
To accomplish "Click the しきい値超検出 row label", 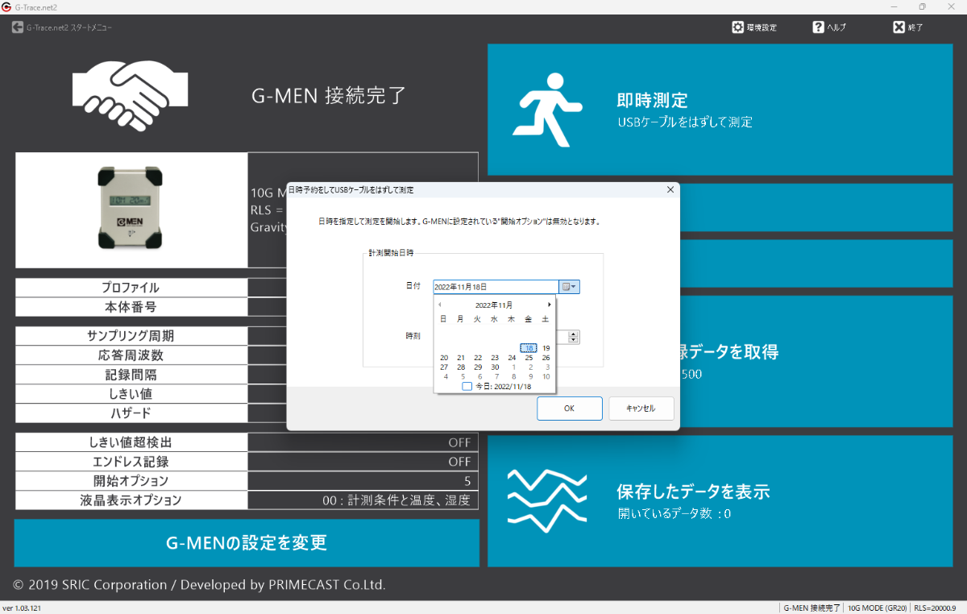I will coord(131,442).
